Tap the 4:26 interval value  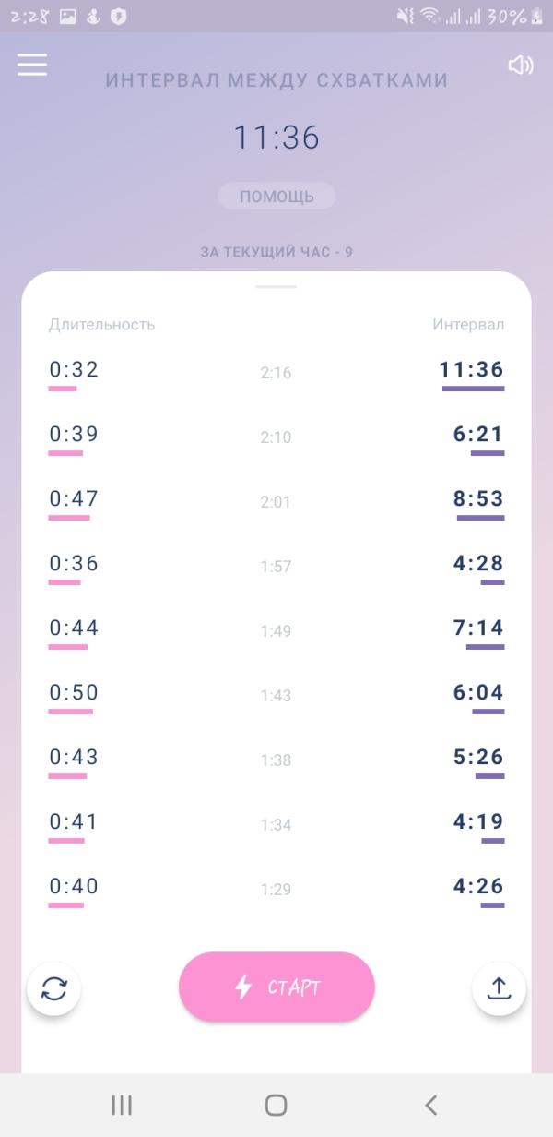[478, 887]
